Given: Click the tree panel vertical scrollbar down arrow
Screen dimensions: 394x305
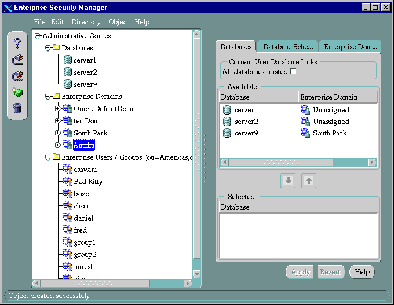Looking at the screenshot, I should click(x=197, y=274).
